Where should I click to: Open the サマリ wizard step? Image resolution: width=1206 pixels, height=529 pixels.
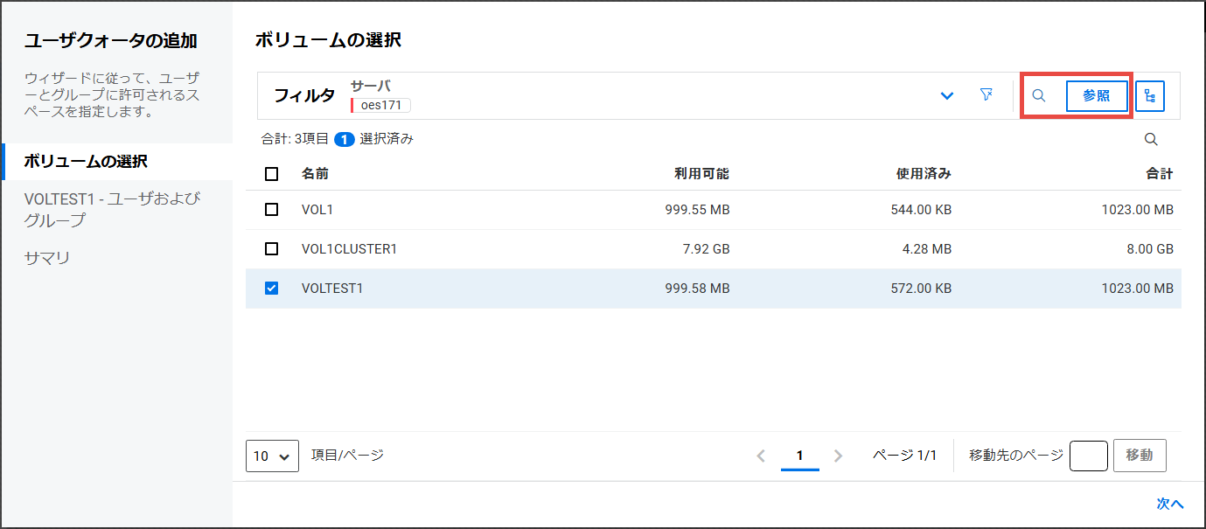point(47,258)
